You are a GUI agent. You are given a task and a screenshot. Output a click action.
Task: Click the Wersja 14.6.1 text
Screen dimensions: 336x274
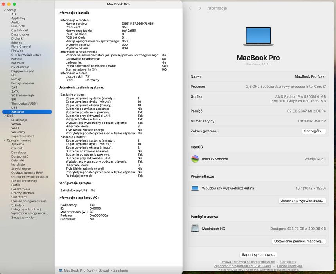click(x=315, y=159)
